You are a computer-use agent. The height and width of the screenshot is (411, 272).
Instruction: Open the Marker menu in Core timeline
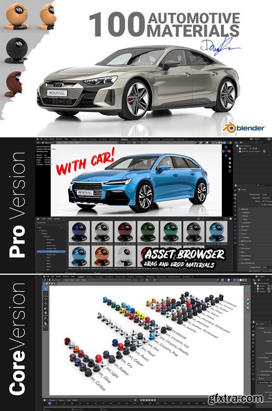[75, 400]
